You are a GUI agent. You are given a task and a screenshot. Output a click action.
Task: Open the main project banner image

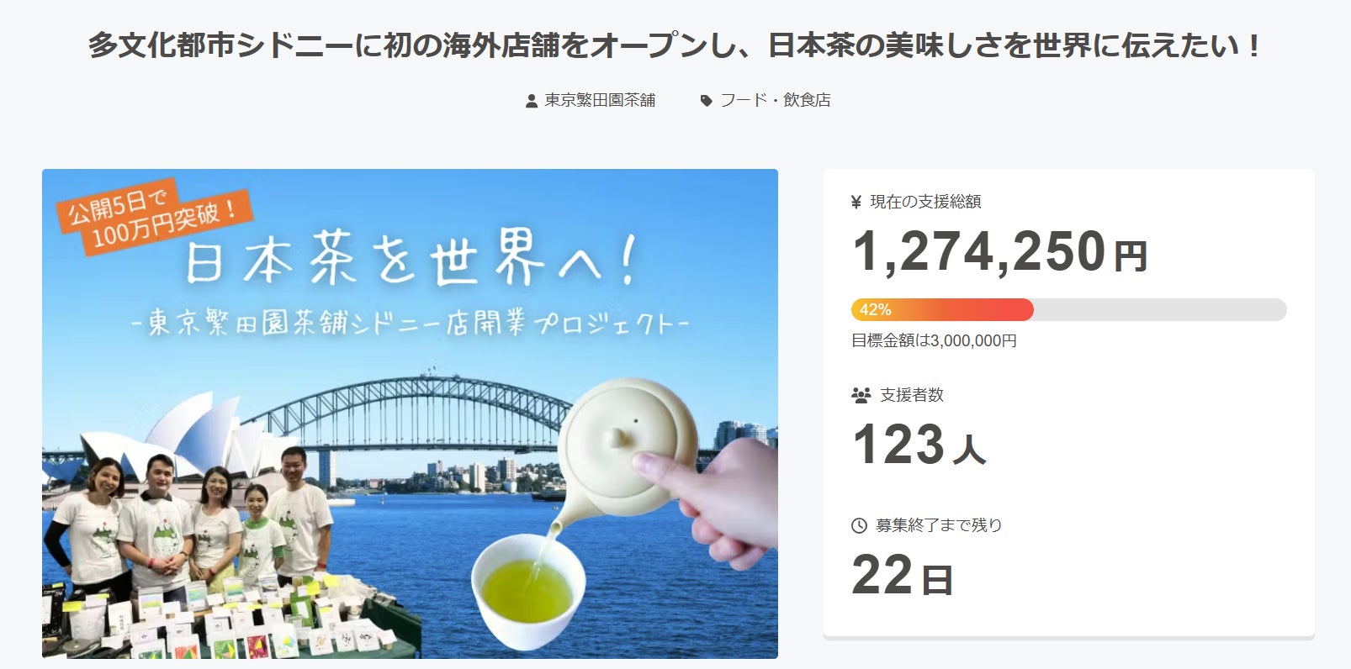(x=410, y=414)
